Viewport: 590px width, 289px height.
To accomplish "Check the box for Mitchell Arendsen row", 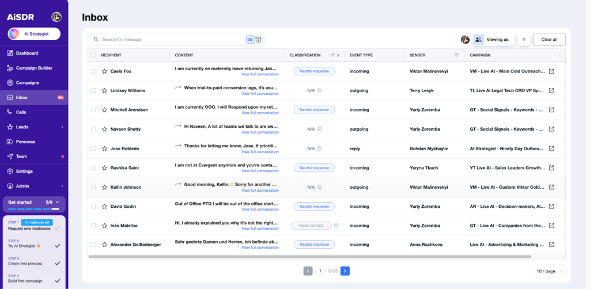I will pyautogui.click(x=93, y=110).
